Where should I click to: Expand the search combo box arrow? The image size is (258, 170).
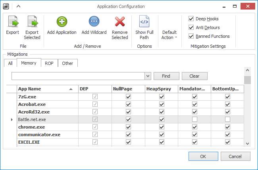tap(148, 76)
